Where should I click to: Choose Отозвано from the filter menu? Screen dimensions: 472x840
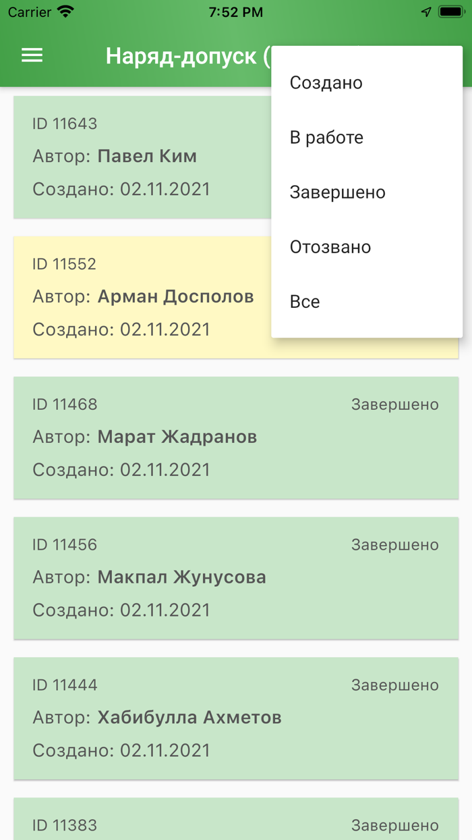(330, 246)
